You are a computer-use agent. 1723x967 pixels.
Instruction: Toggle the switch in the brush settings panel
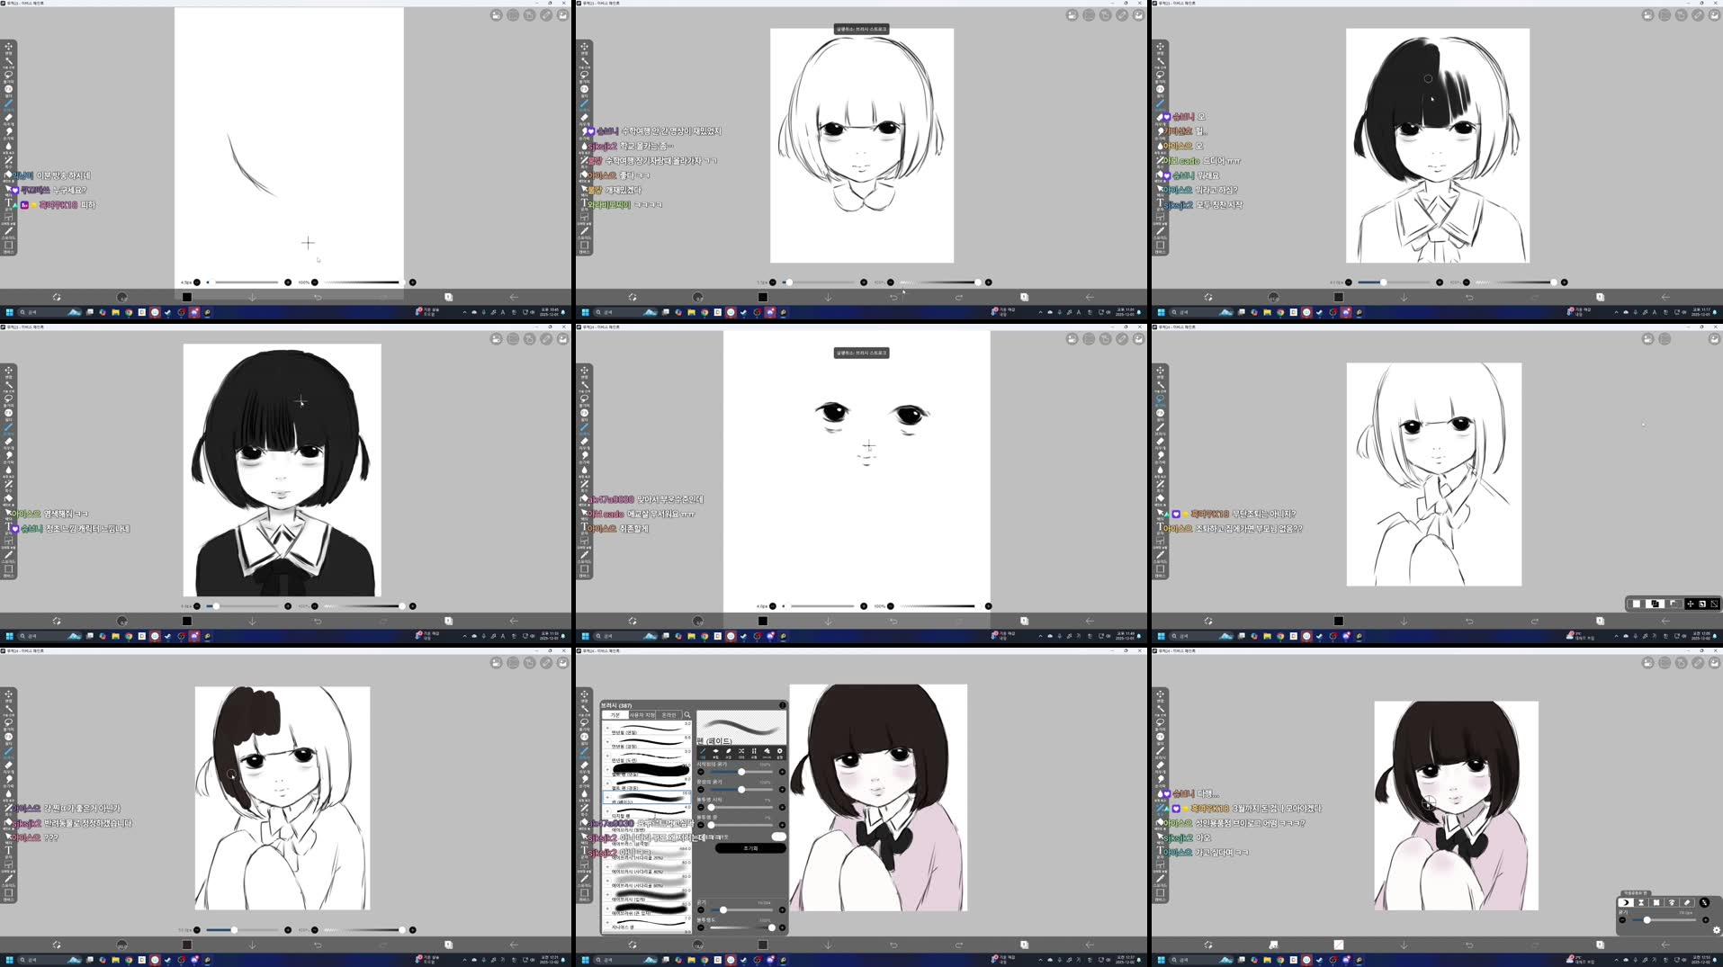(x=777, y=837)
